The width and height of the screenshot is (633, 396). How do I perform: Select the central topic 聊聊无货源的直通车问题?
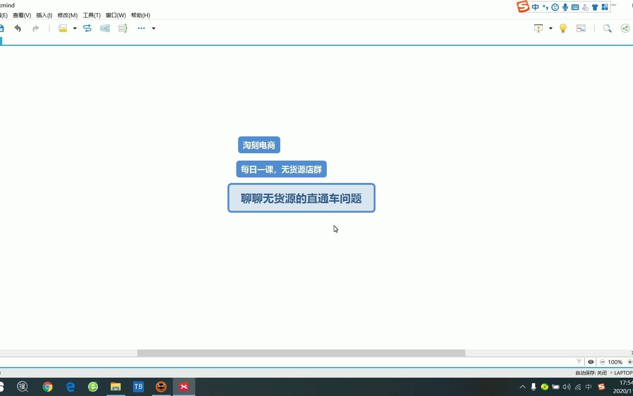pos(301,198)
